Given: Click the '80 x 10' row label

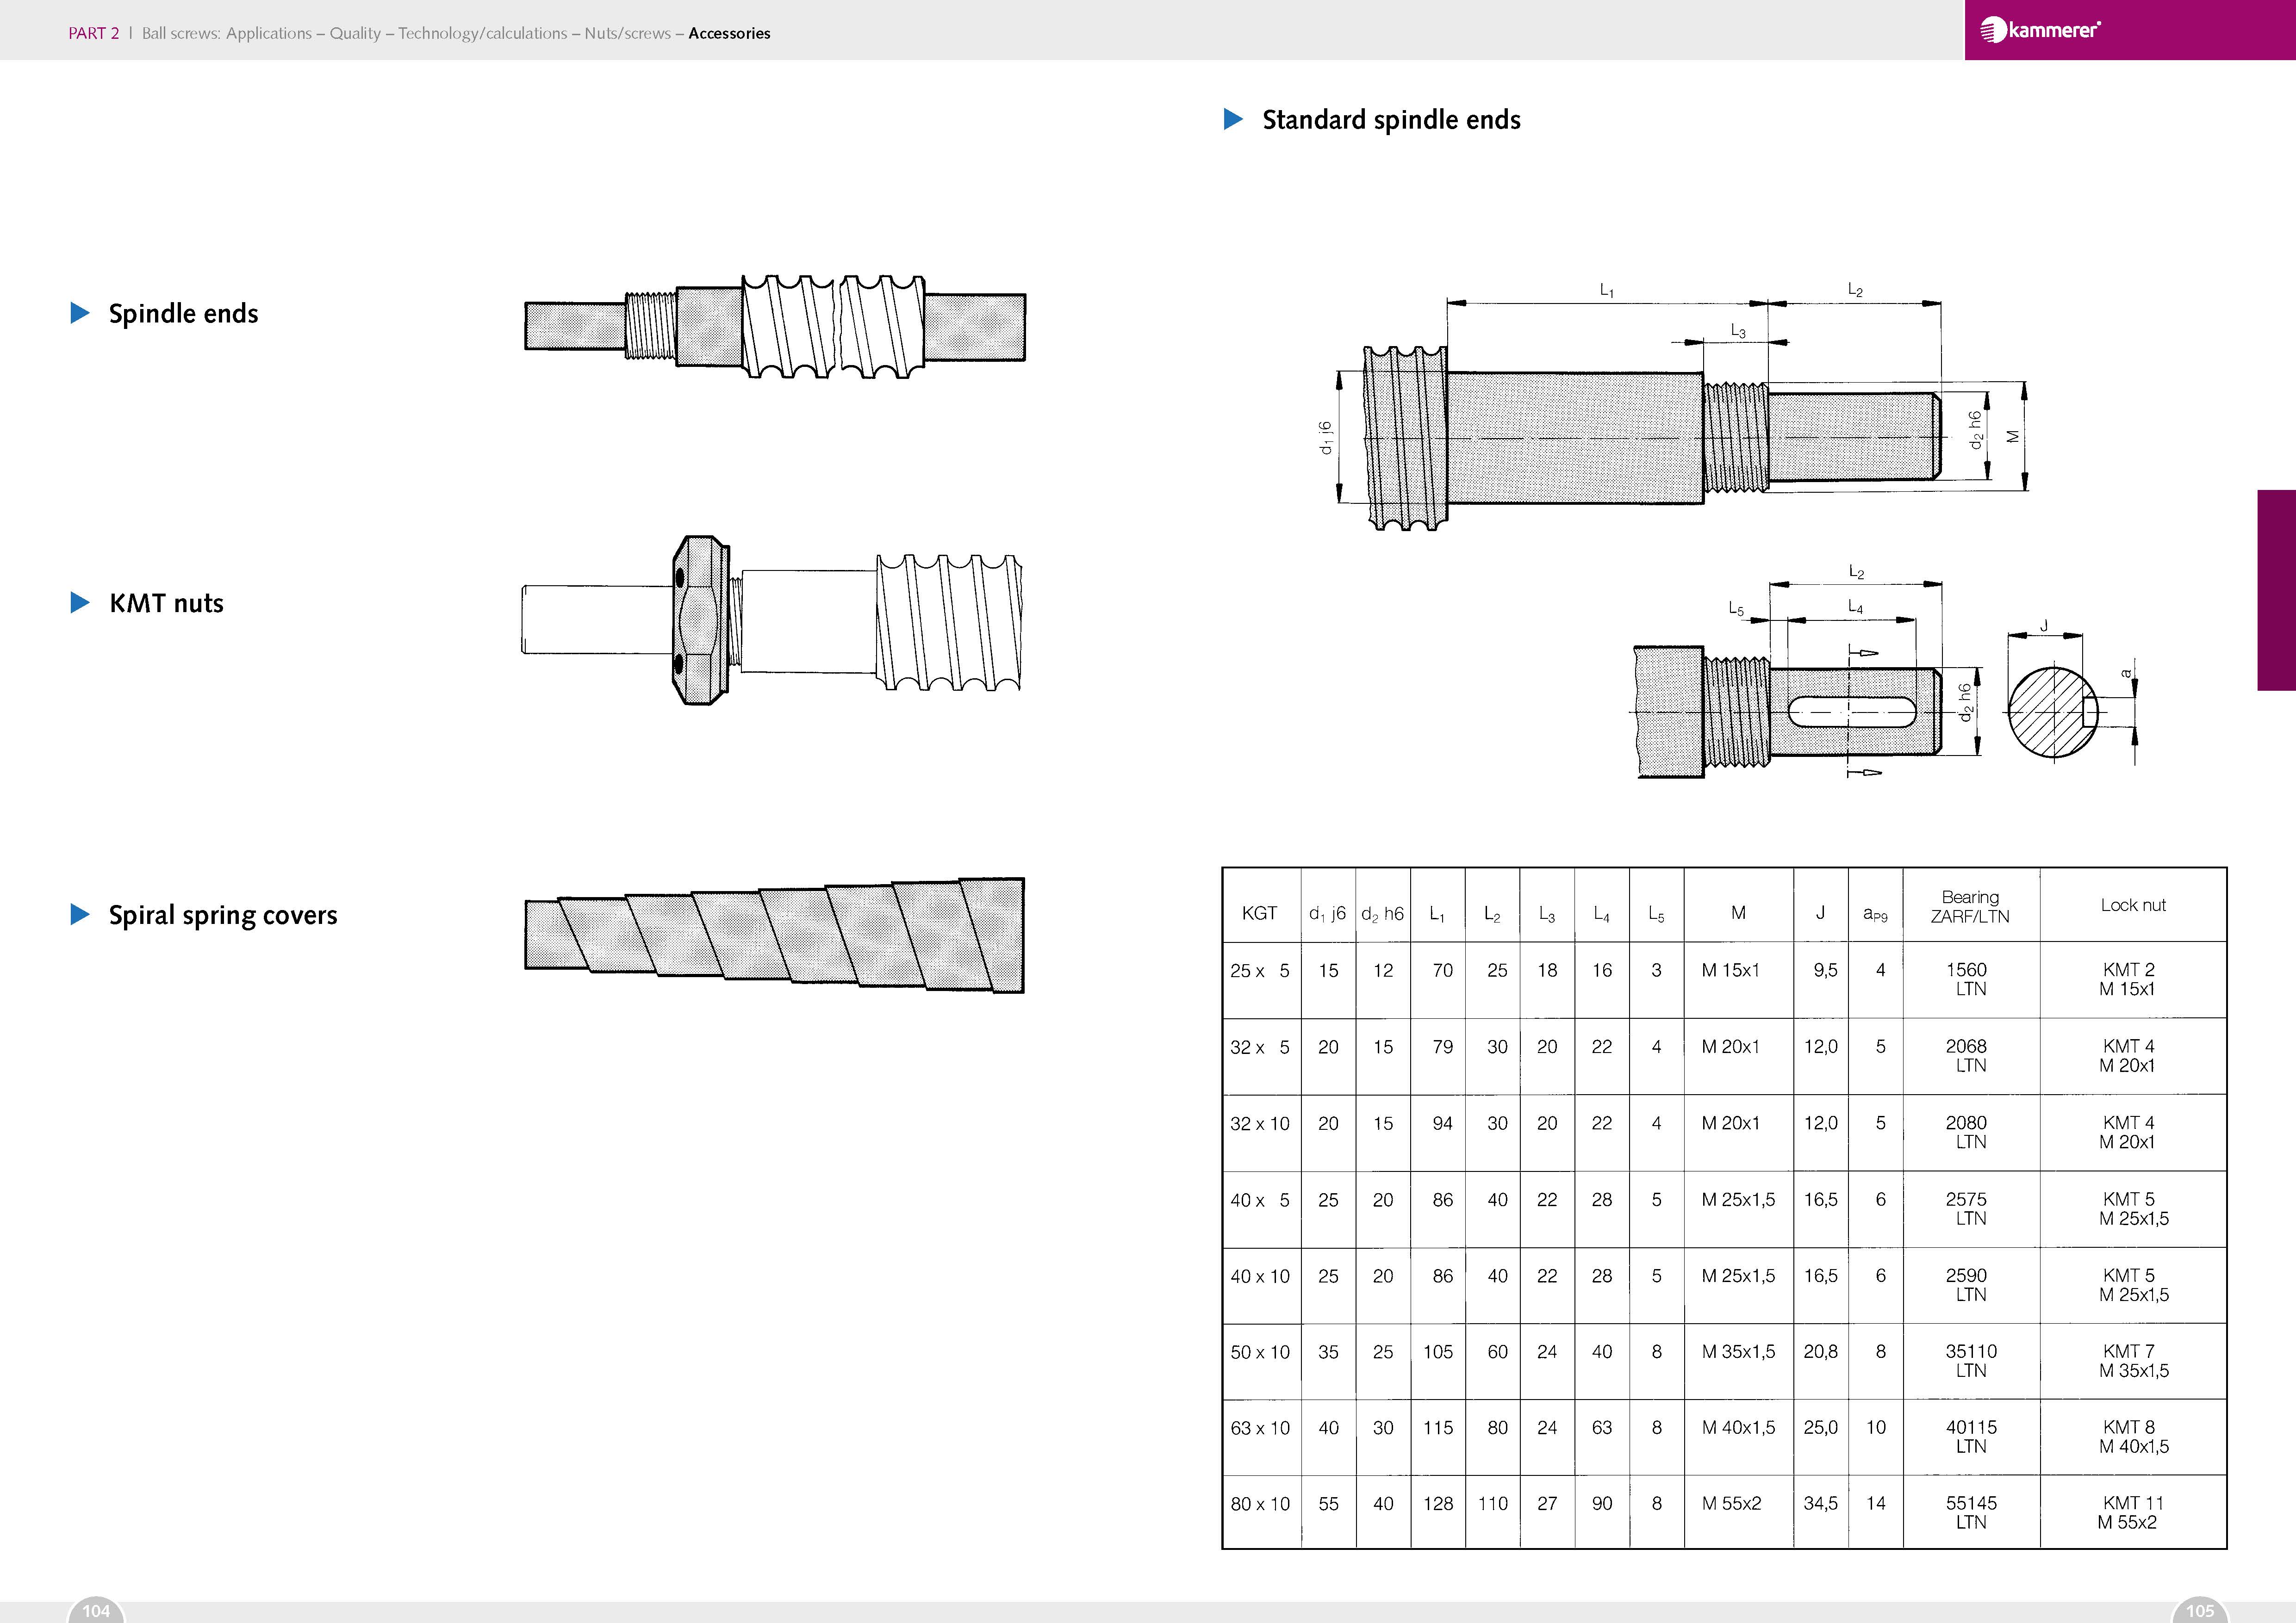Looking at the screenshot, I should [x=1260, y=1504].
